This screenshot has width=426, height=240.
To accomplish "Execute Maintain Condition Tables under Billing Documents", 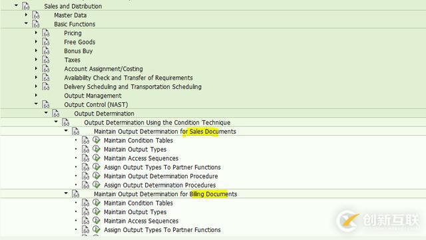I will pos(96,203).
